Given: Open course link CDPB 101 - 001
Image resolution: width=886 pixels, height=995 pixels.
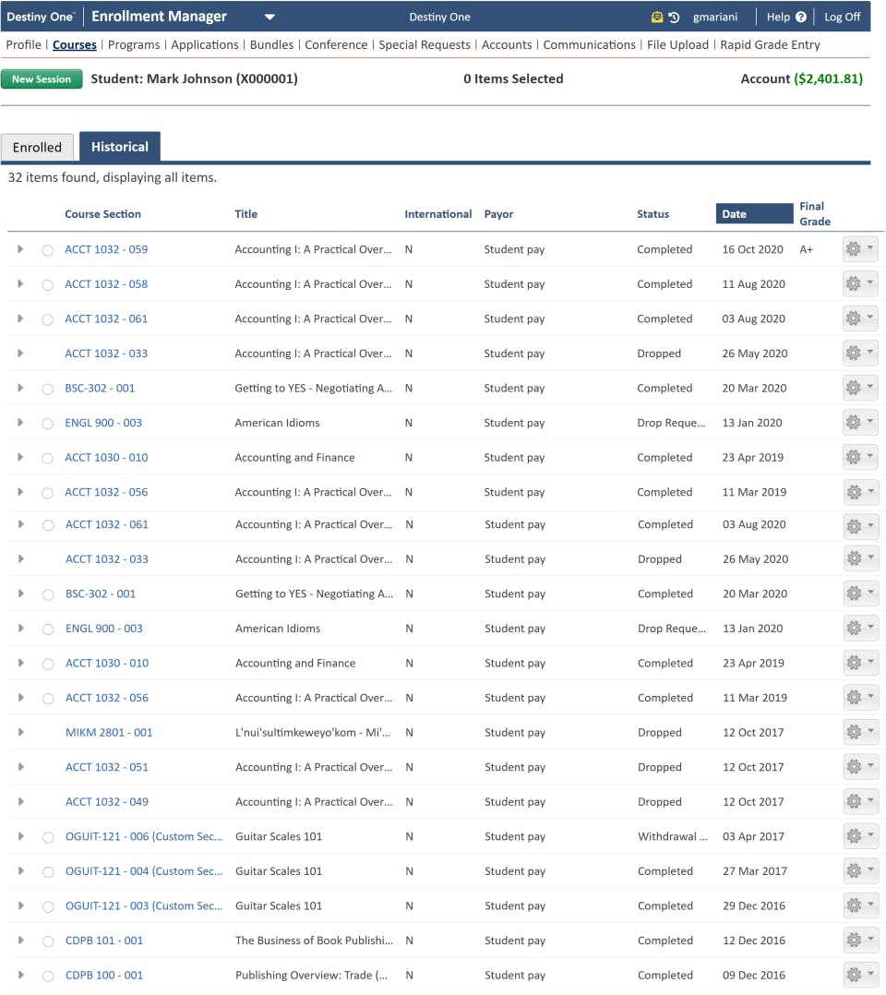Looking at the screenshot, I should 104,940.
